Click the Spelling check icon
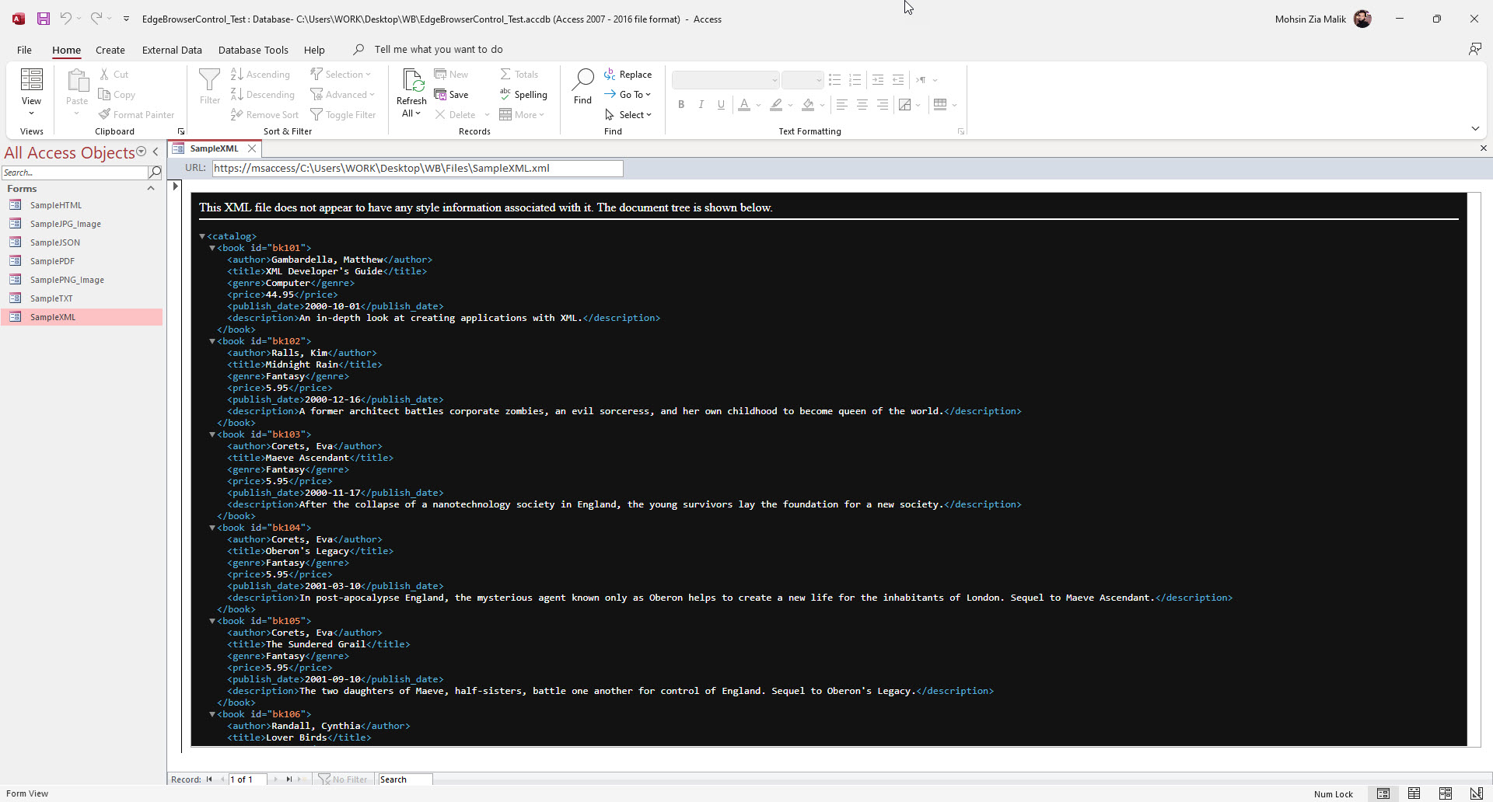Screen dimensions: 1493x802 [505, 94]
